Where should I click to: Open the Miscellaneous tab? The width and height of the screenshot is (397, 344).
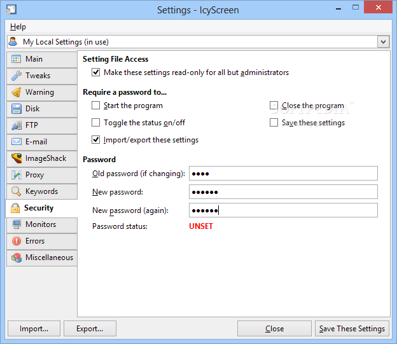click(42, 258)
